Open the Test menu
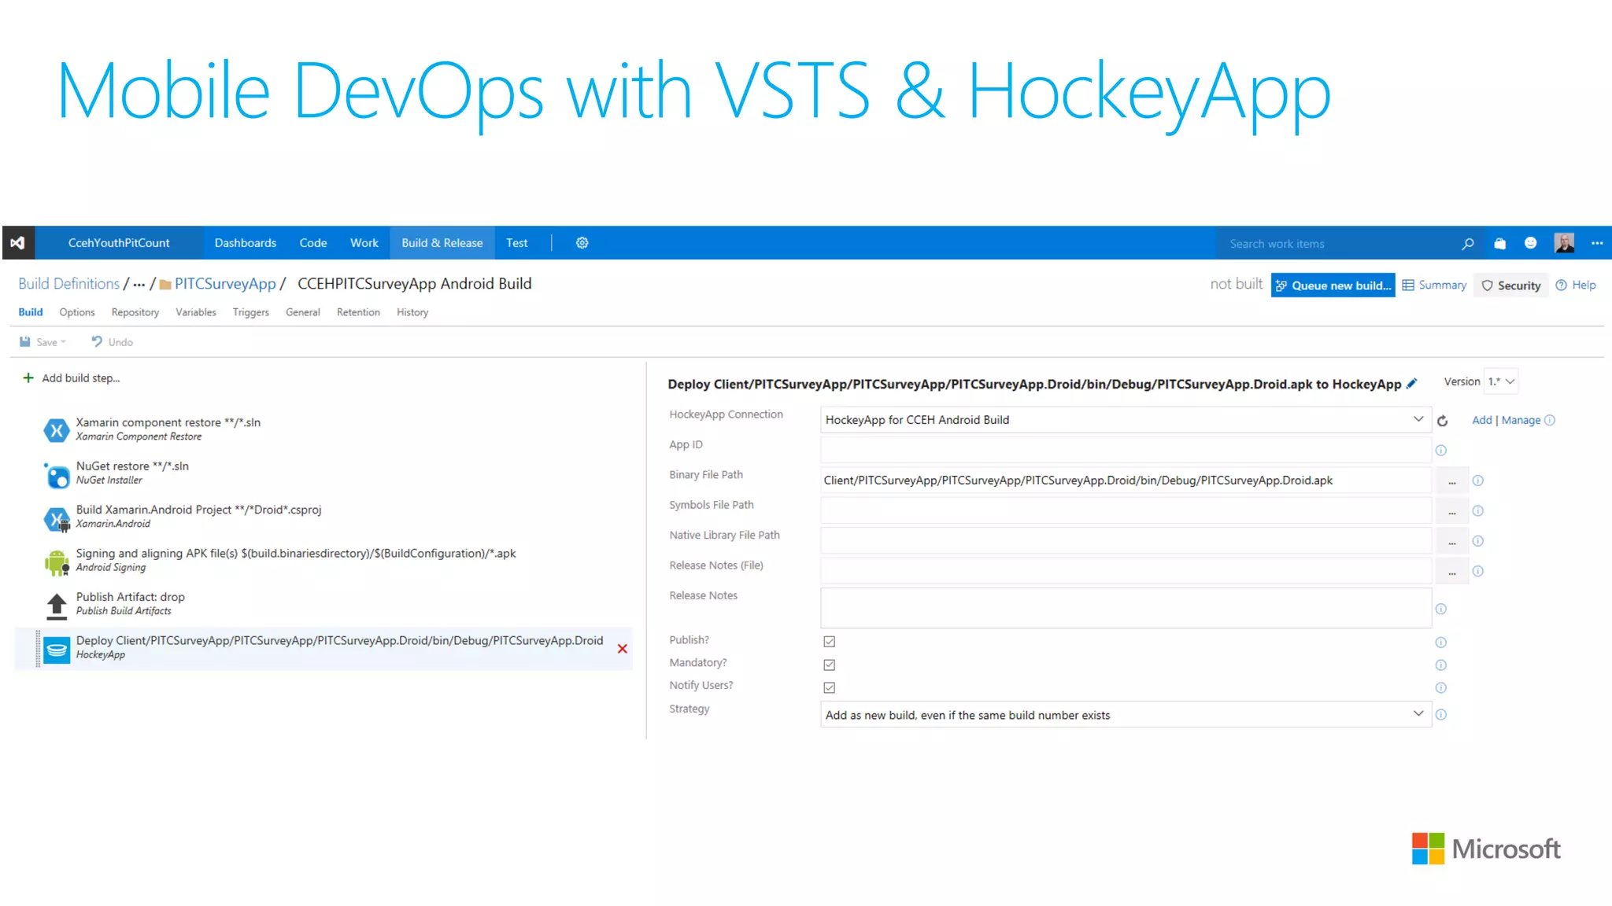 point(517,243)
